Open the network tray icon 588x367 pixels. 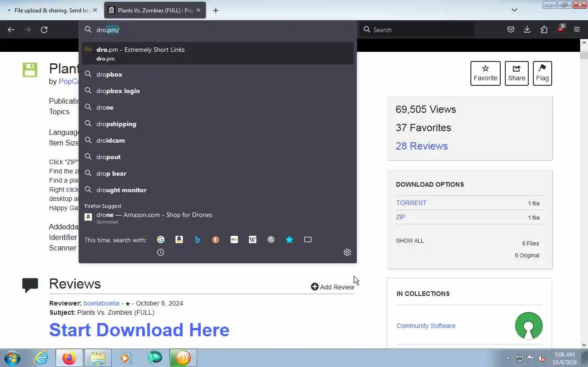point(520,358)
